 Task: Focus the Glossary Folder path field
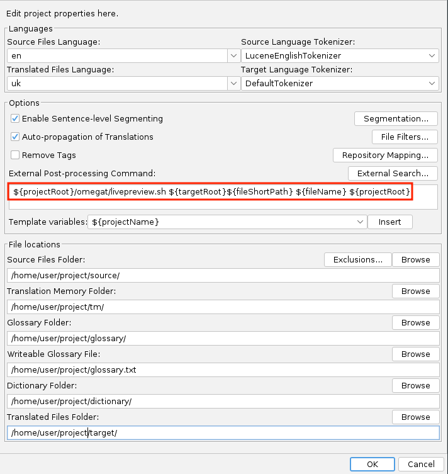click(223, 338)
